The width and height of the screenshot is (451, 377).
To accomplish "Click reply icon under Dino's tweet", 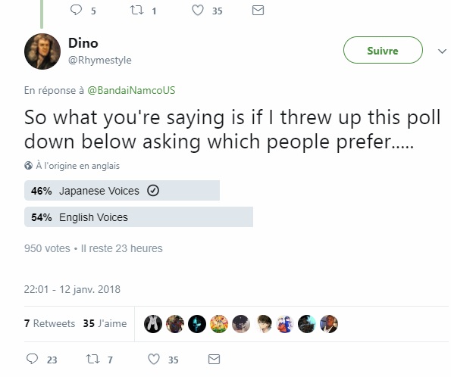I will (x=32, y=359).
